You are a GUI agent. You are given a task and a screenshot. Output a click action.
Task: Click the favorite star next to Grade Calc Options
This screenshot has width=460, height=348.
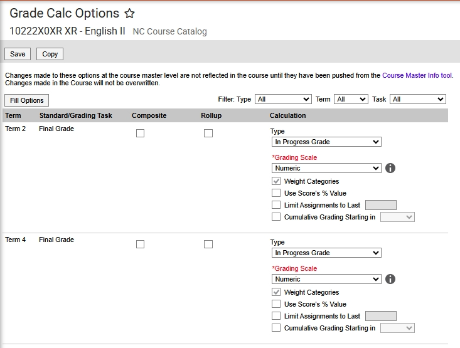129,14
